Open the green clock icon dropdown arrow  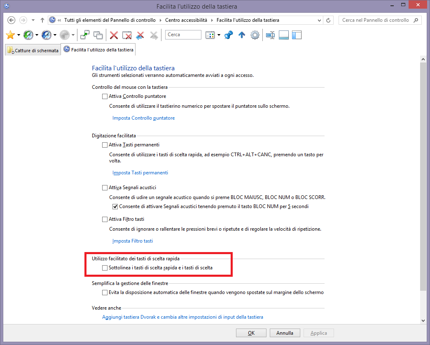click(x=37, y=35)
